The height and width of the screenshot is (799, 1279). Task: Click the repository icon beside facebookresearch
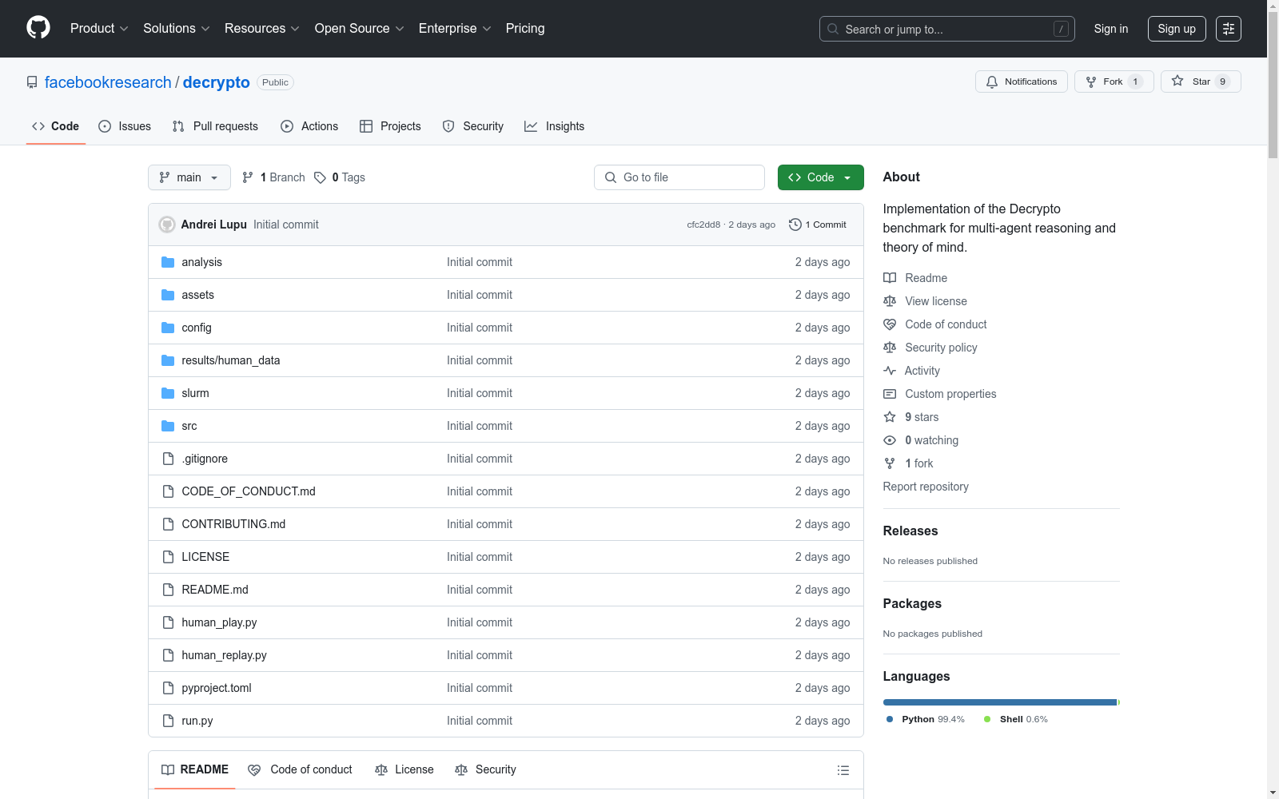[32, 82]
